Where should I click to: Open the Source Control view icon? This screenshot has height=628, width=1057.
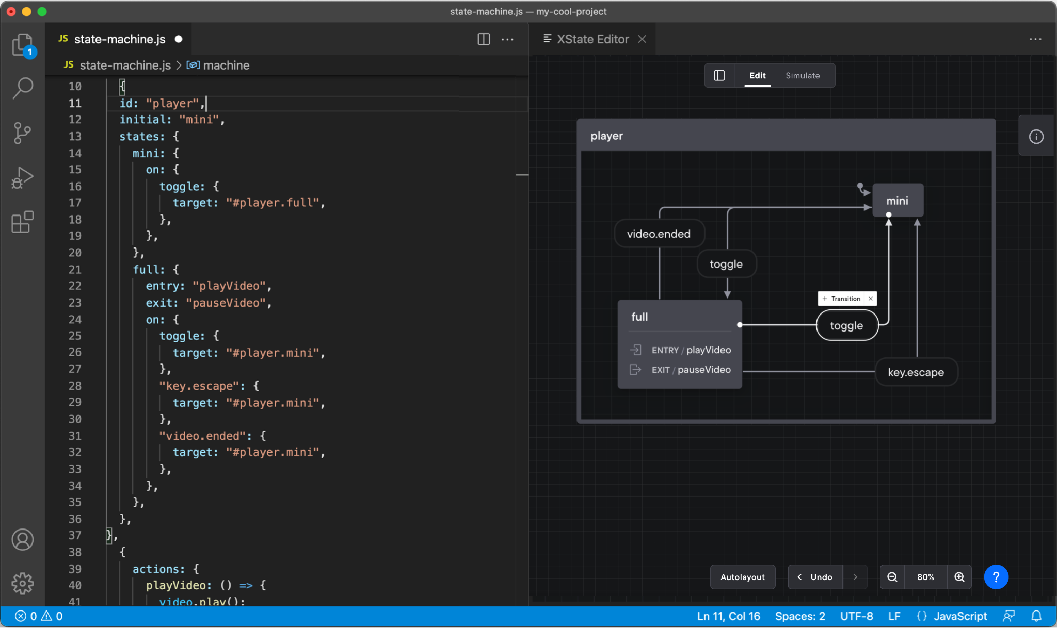(23, 133)
